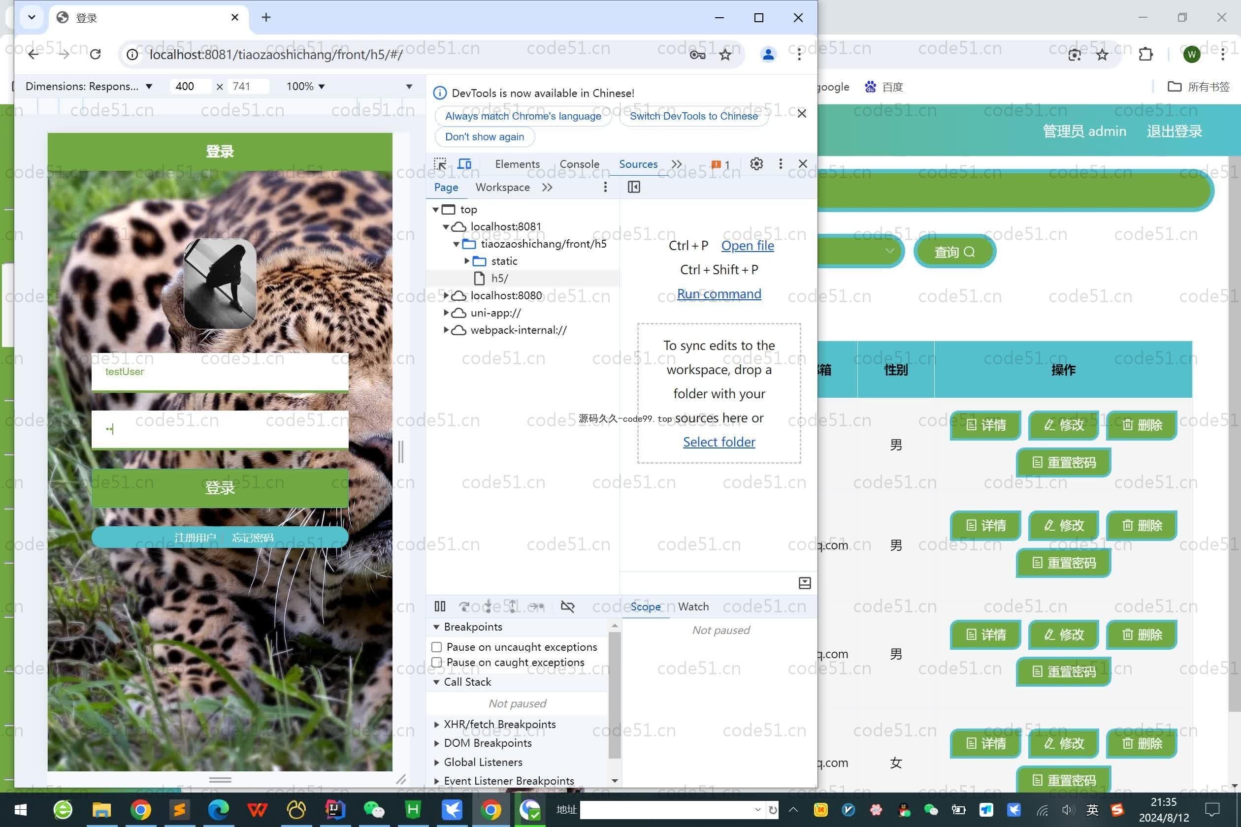Open Microsoft Edge in taskbar
This screenshot has height=827, width=1241.
tap(219, 810)
